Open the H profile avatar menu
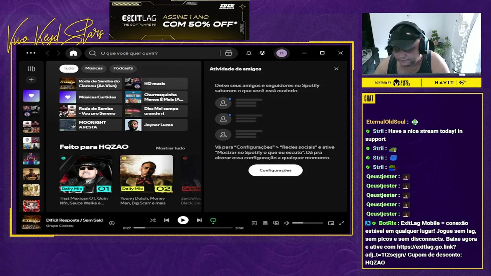Viewport: 491px width, 276px height. (282, 53)
